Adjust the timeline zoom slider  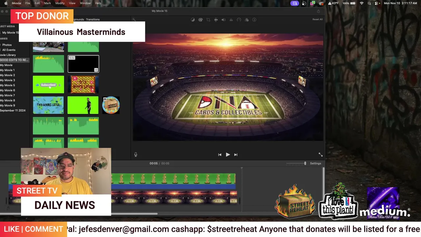[305, 163]
